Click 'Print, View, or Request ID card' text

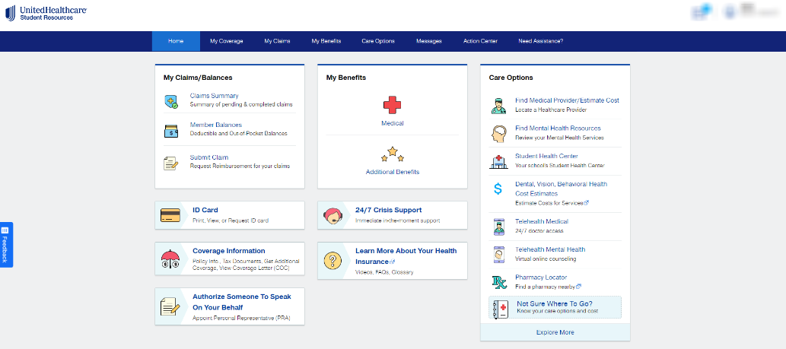[231, 221]
